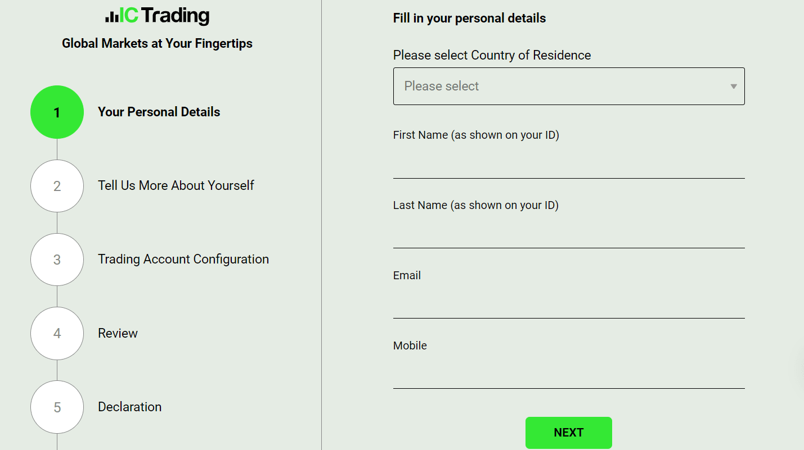Click the dropdown arrow in country selector
Viewport: 804px width, 450px height.
pos(734,87)
